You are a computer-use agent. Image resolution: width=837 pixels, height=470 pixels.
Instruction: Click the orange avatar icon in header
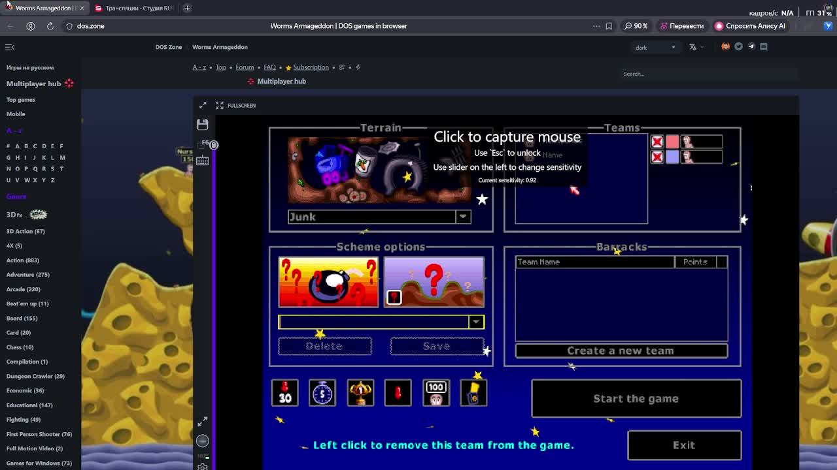tap(725, 46)
